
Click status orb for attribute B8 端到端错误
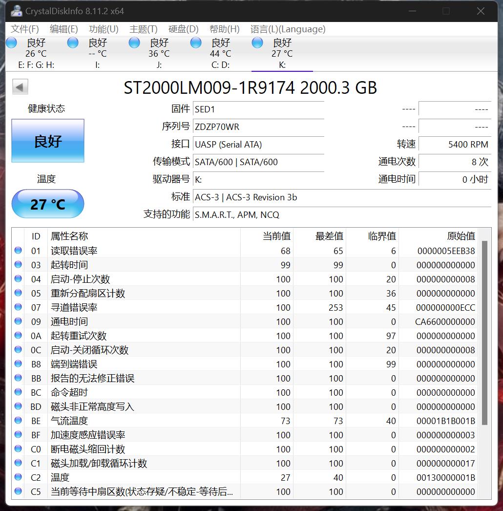[18, 363]
